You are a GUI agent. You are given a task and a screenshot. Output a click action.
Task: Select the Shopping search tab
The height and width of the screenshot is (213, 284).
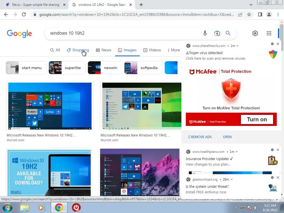(x=78, y=50)
